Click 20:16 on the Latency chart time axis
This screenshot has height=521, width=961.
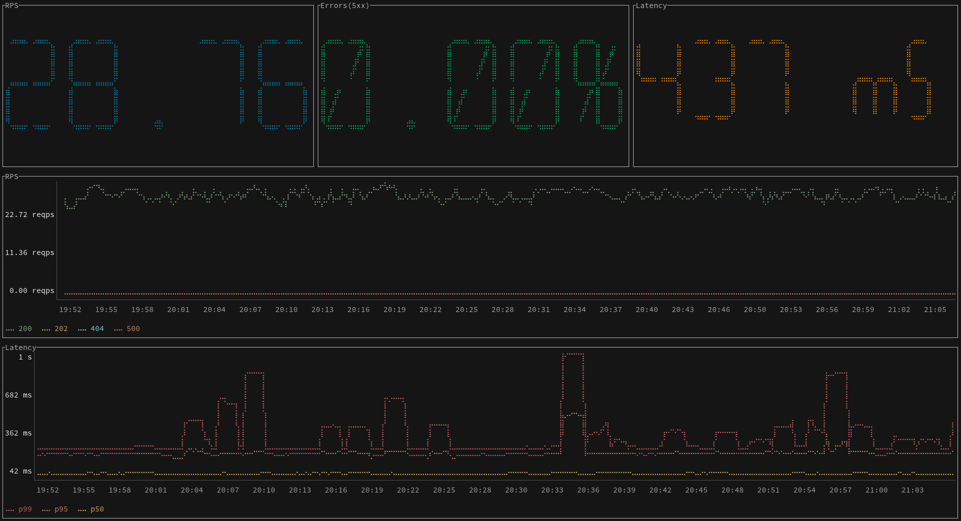pyautogui.click(x=336, y=490)
